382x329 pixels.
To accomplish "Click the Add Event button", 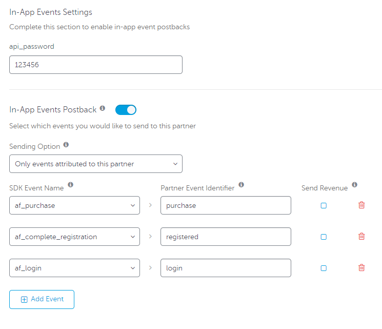I will tap(42, 299).
